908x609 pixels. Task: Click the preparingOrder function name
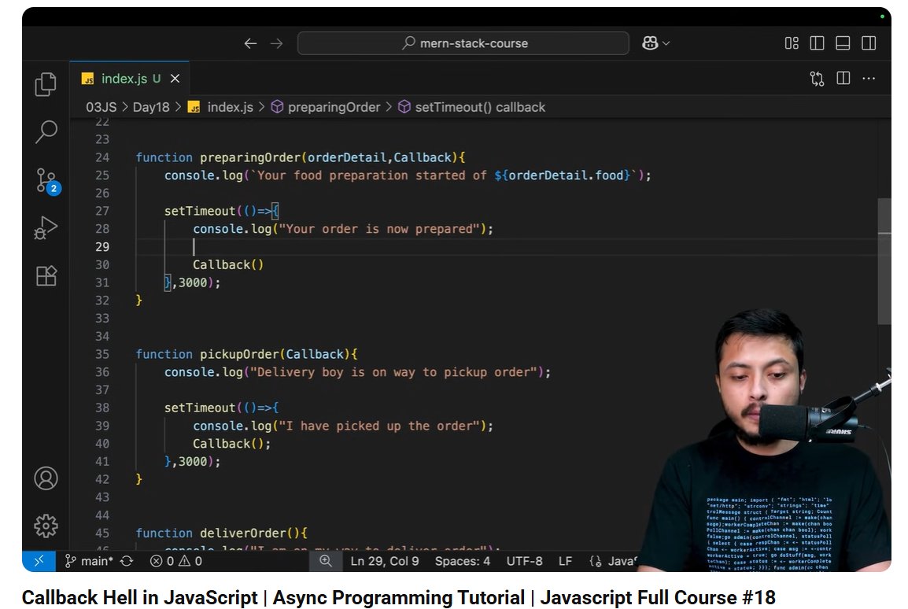[250, 157]
